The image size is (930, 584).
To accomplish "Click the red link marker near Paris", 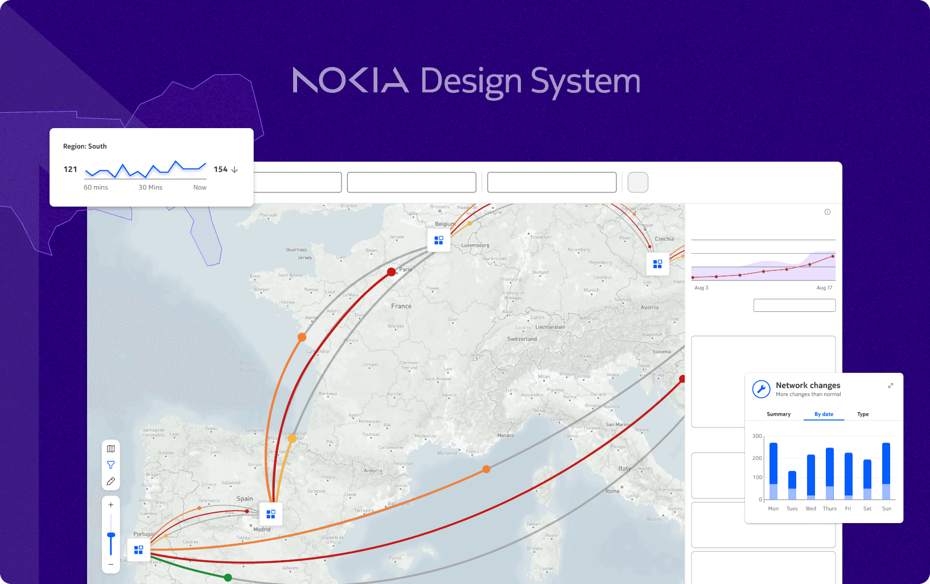I will pyautogui.click(x=392, y=272).
